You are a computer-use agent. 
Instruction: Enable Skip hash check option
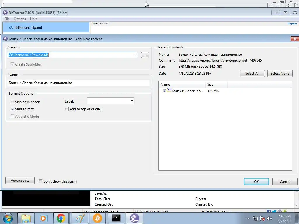click(12, 102)
